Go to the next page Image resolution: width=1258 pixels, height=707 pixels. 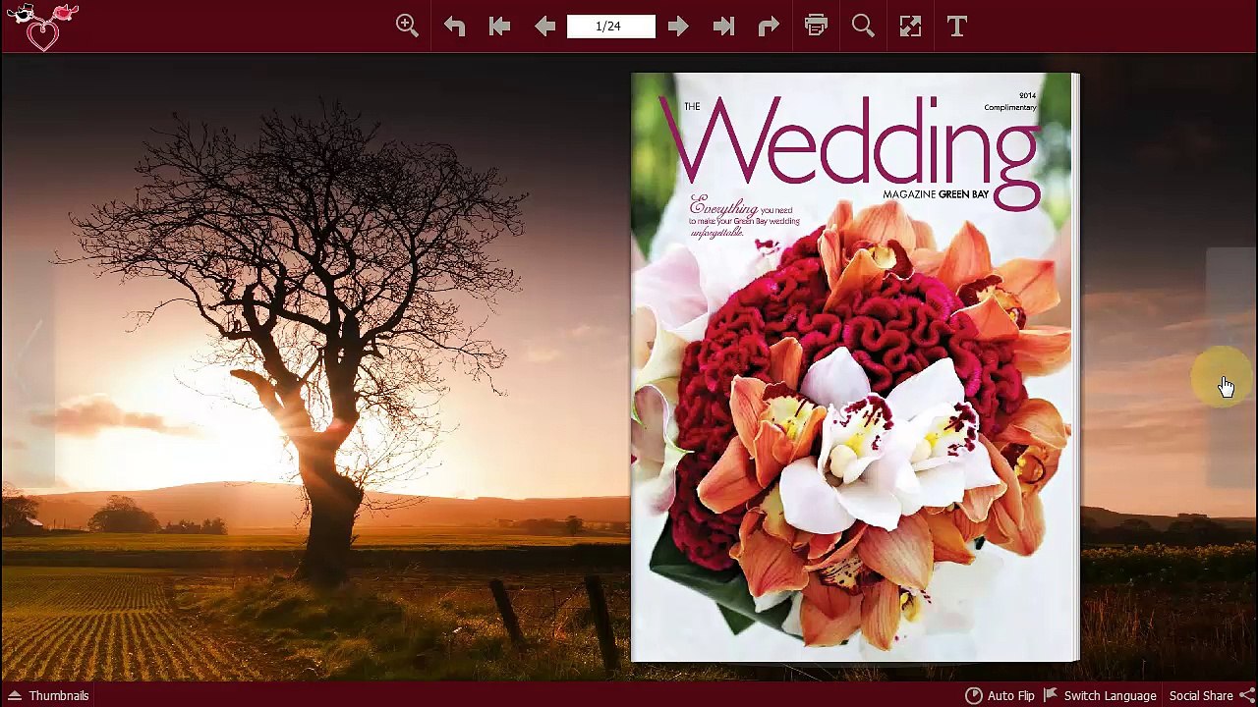tap(678, 27)
